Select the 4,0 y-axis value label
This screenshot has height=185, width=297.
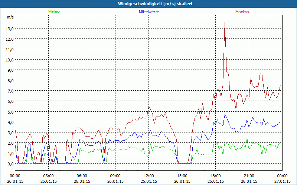[x=9, y=122]
